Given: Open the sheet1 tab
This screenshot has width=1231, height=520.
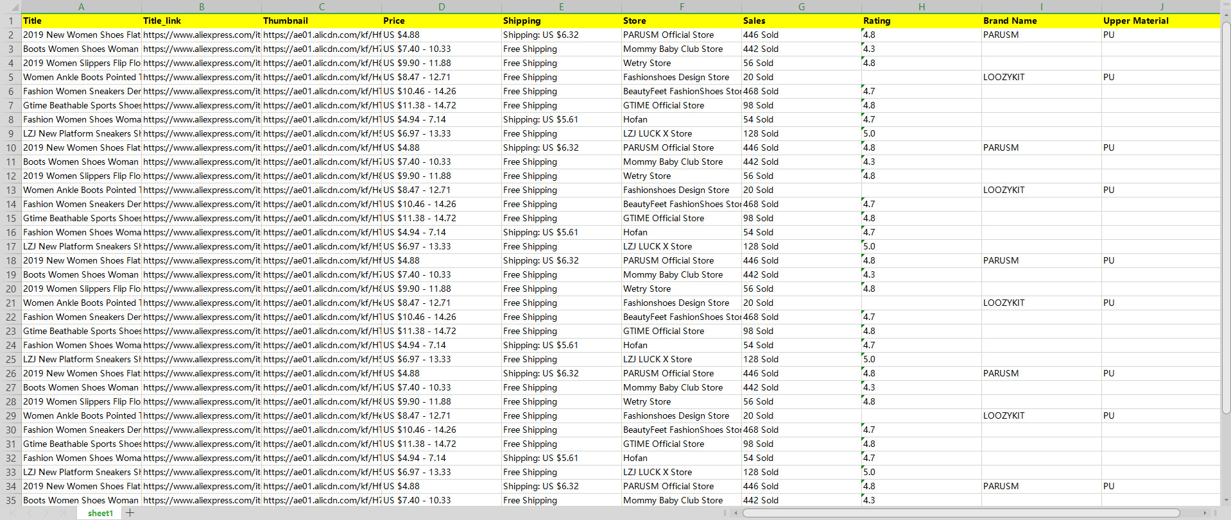Looking at the screenshot, I should coord(100,513).
